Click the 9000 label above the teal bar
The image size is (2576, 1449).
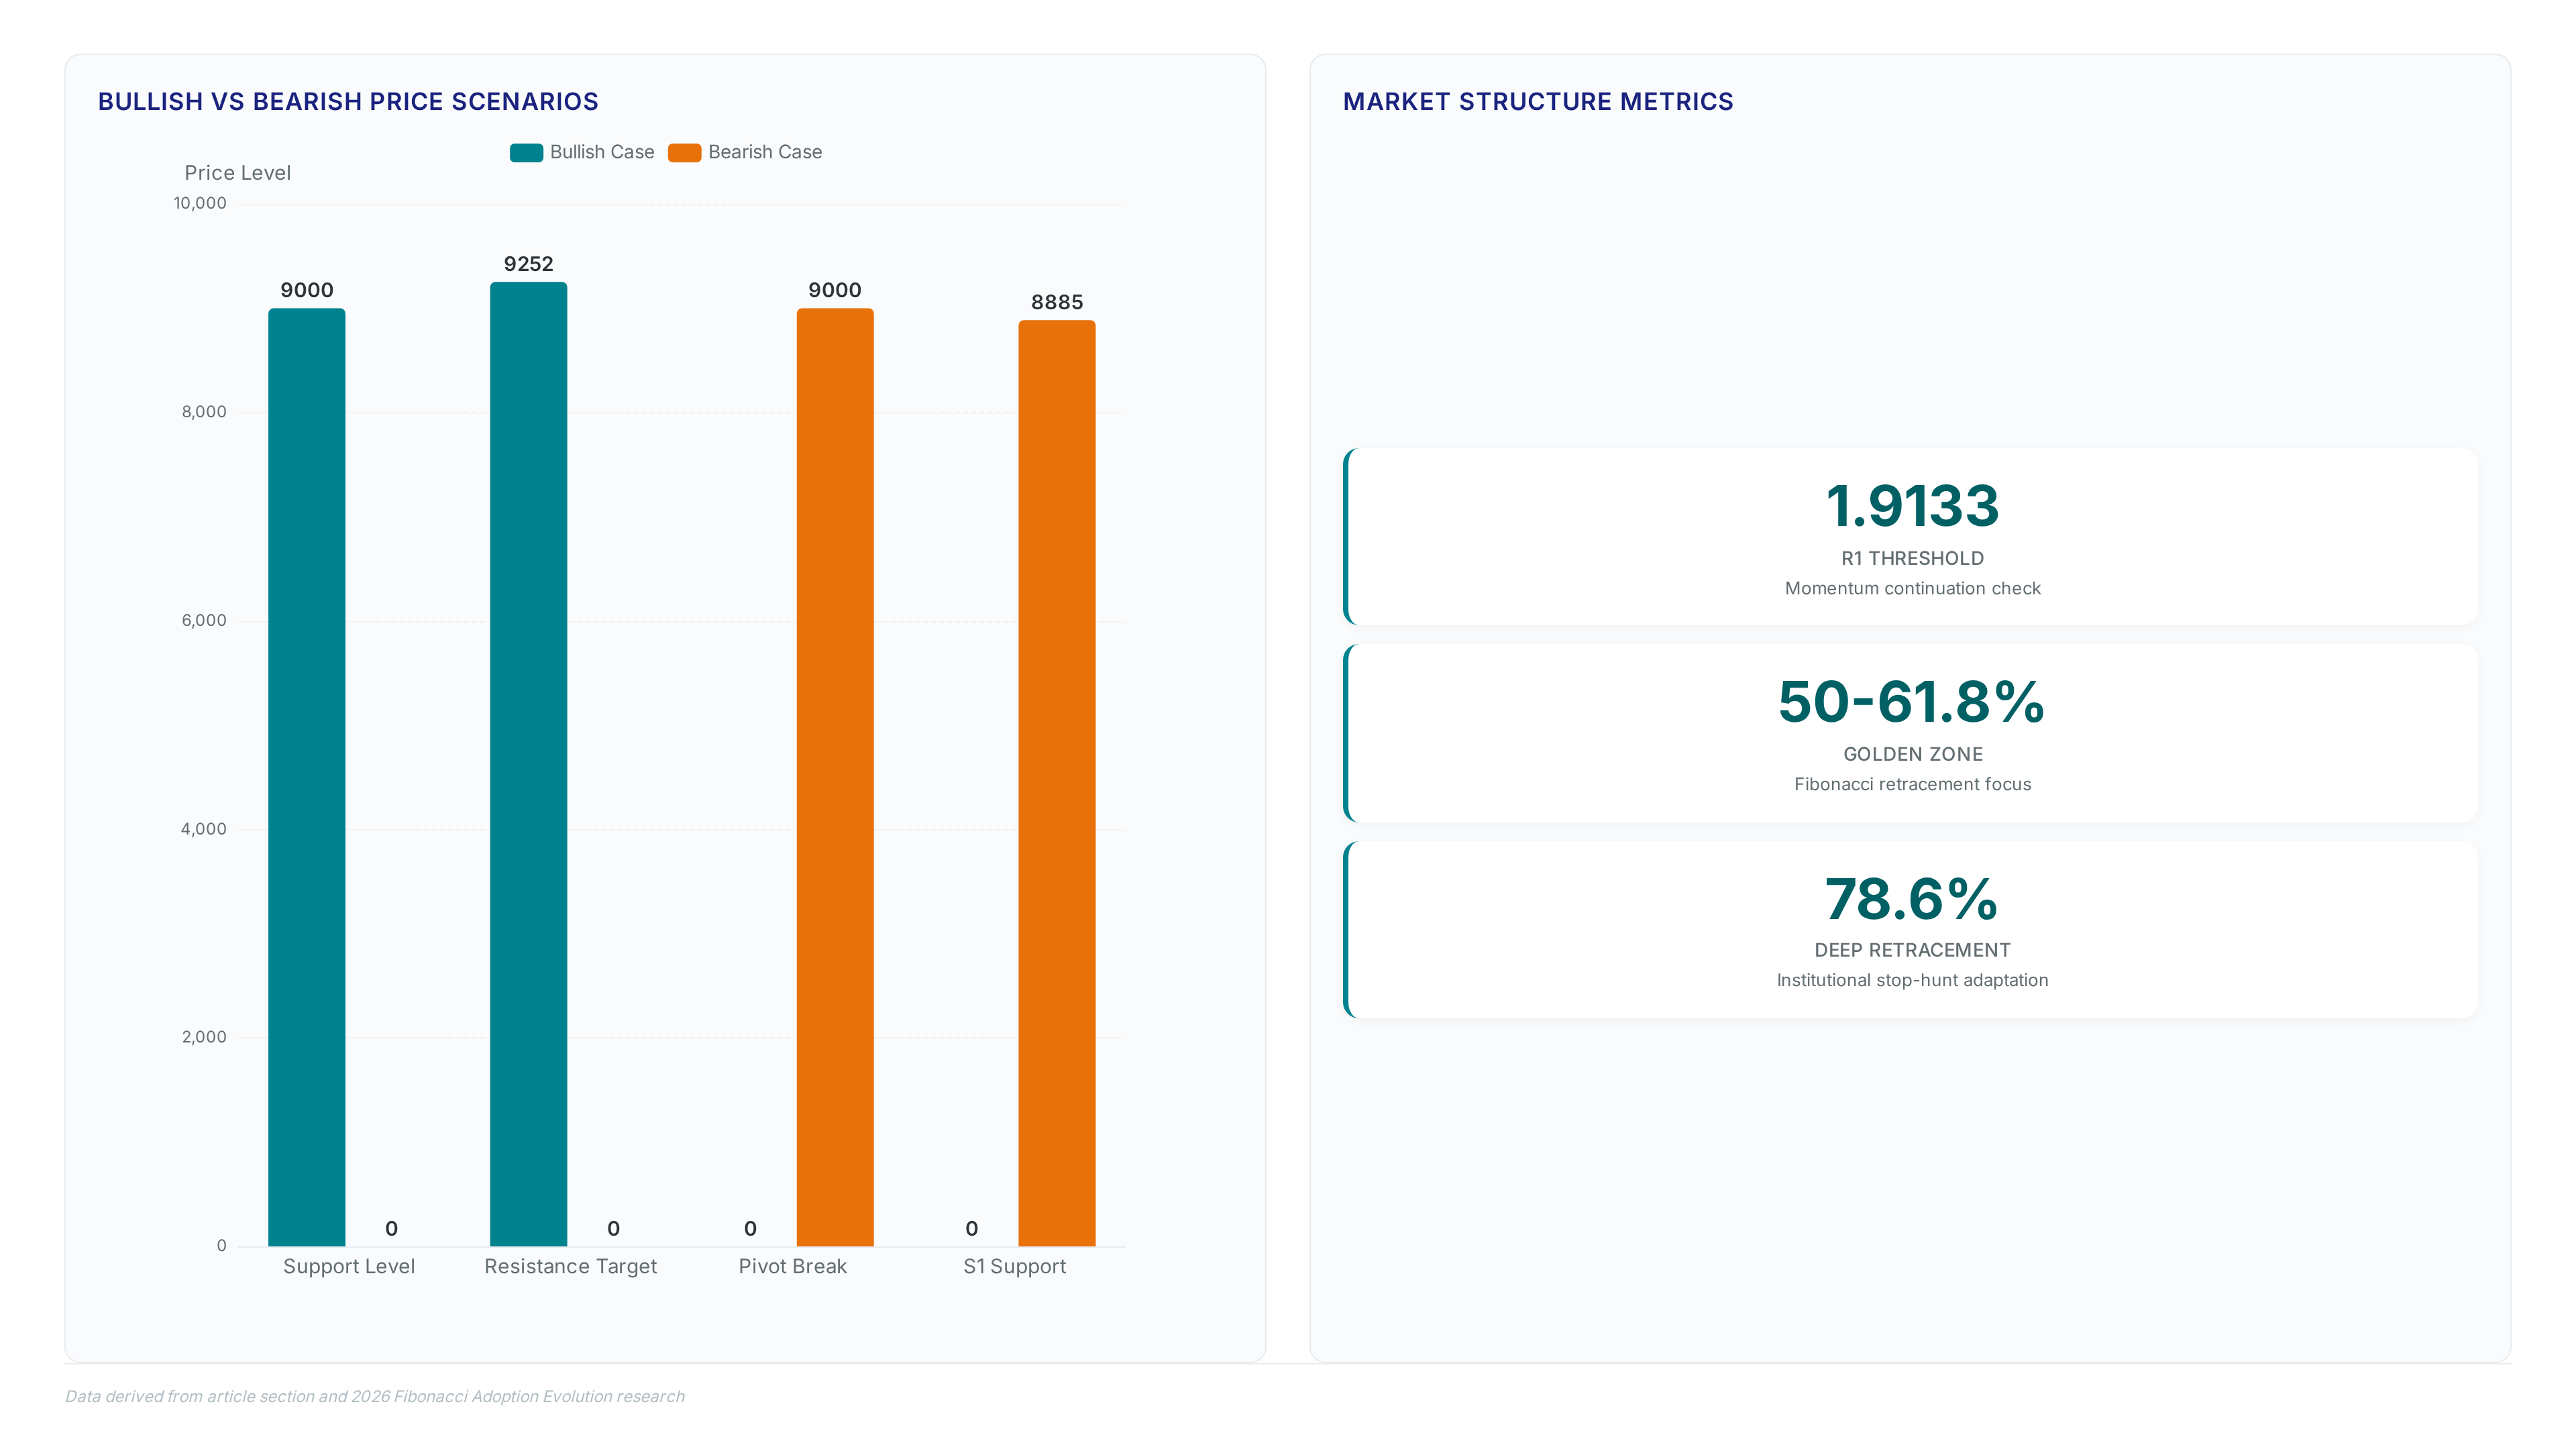click(x=307, y=290)
